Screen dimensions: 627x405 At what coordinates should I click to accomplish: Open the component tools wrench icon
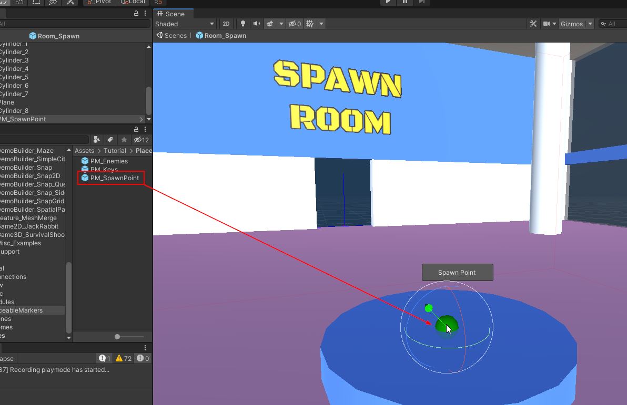(x=533, y=24)
